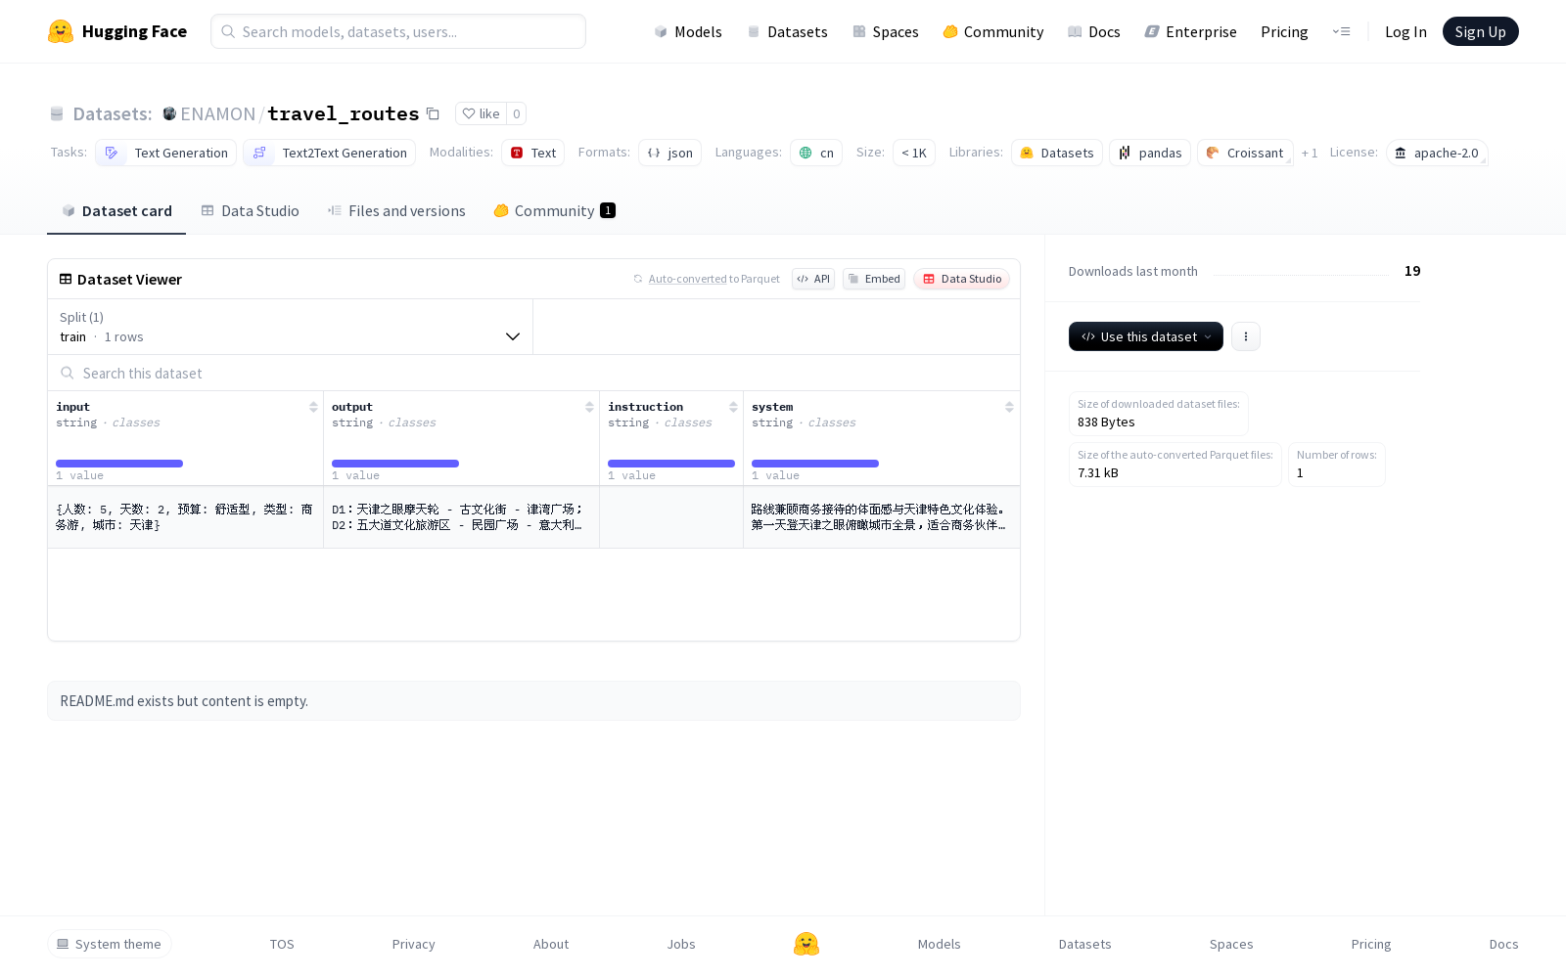Select the Croissant library tag

coord(1245,153)
